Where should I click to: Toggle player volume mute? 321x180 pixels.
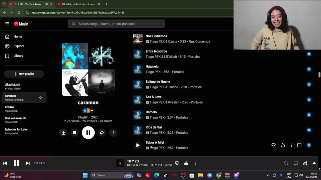[x=286, y=163]
